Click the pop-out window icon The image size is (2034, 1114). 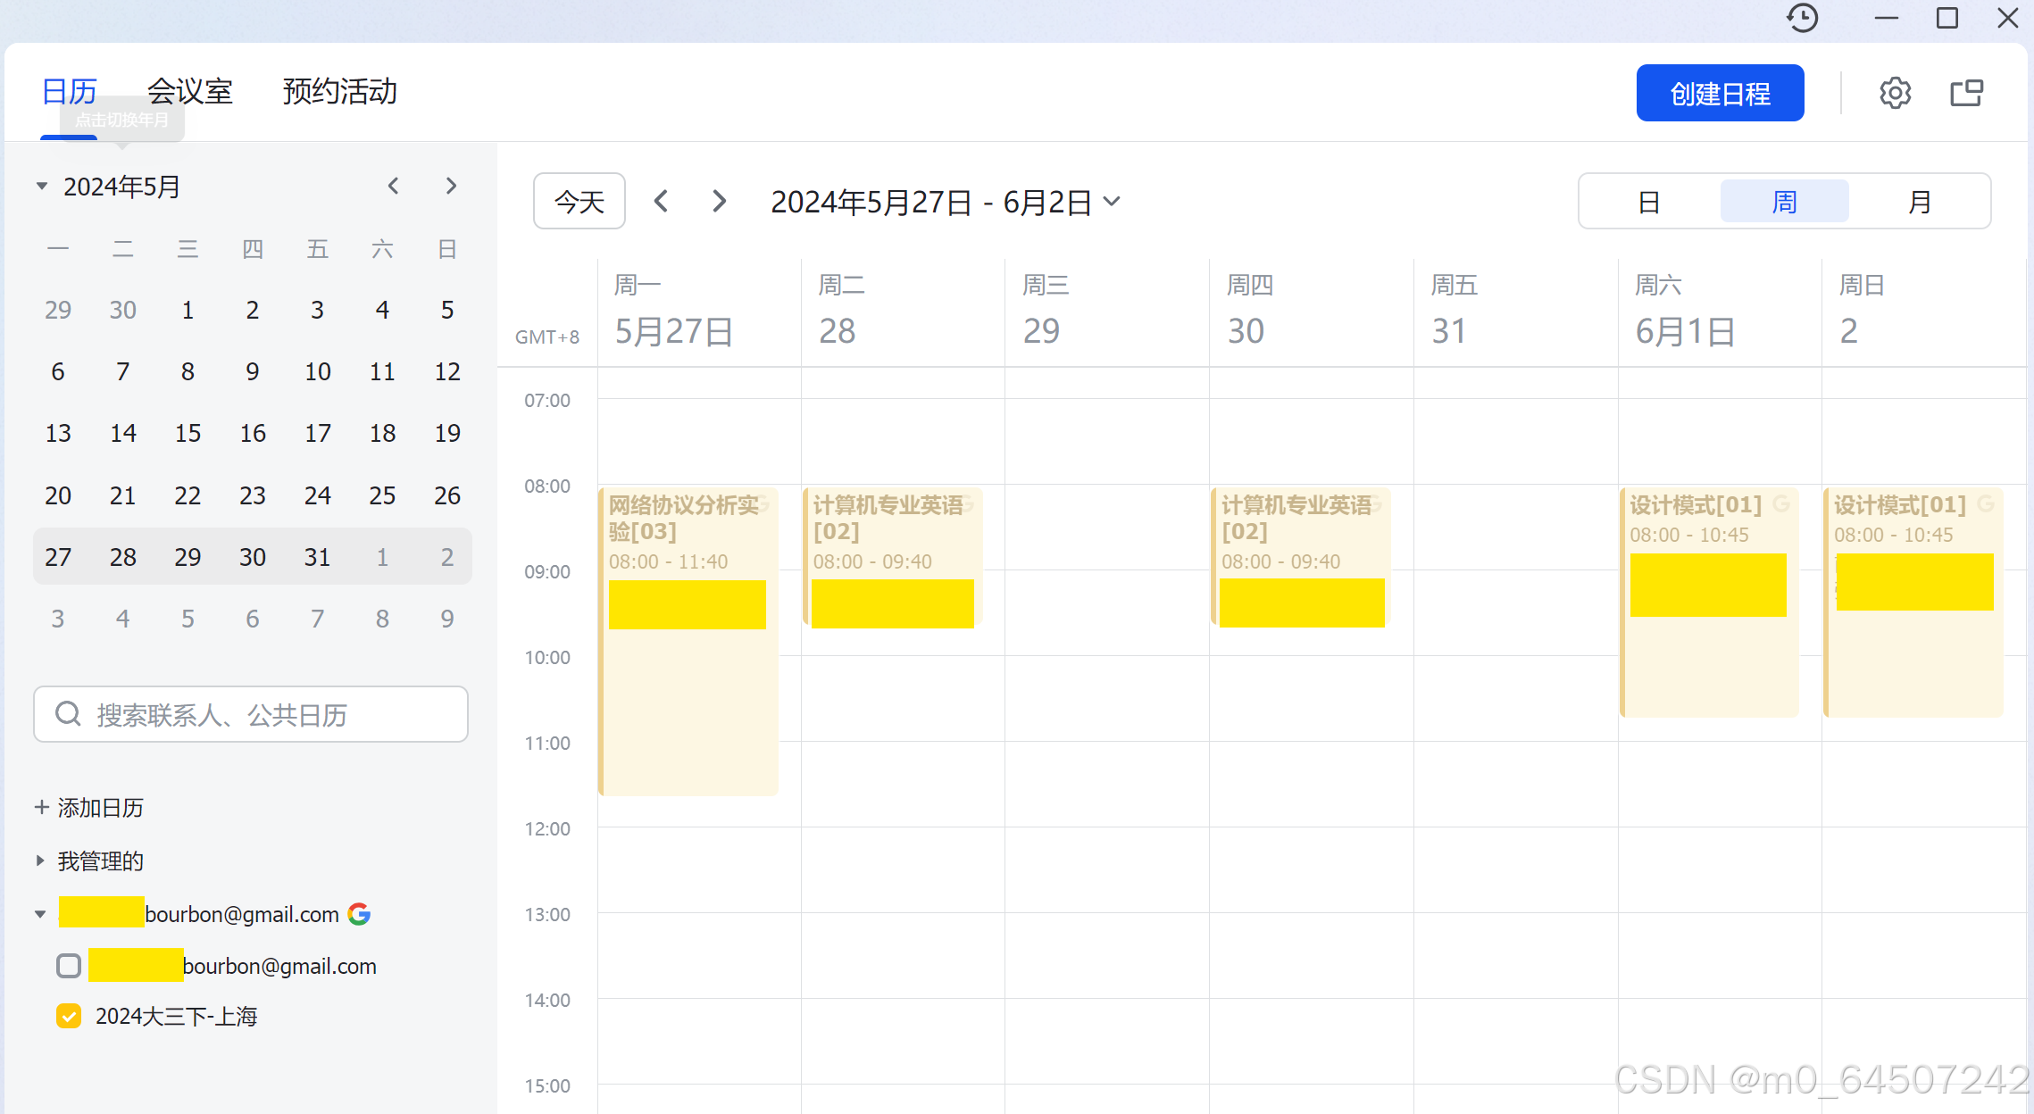click(1966, 93)
